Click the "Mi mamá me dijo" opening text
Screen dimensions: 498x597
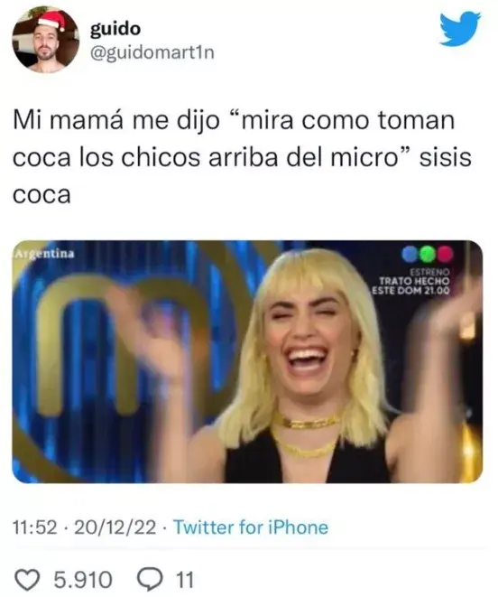coord(116,121)
